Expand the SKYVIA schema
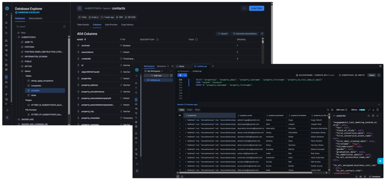This screenshot has height=181, width=386. 20,66
